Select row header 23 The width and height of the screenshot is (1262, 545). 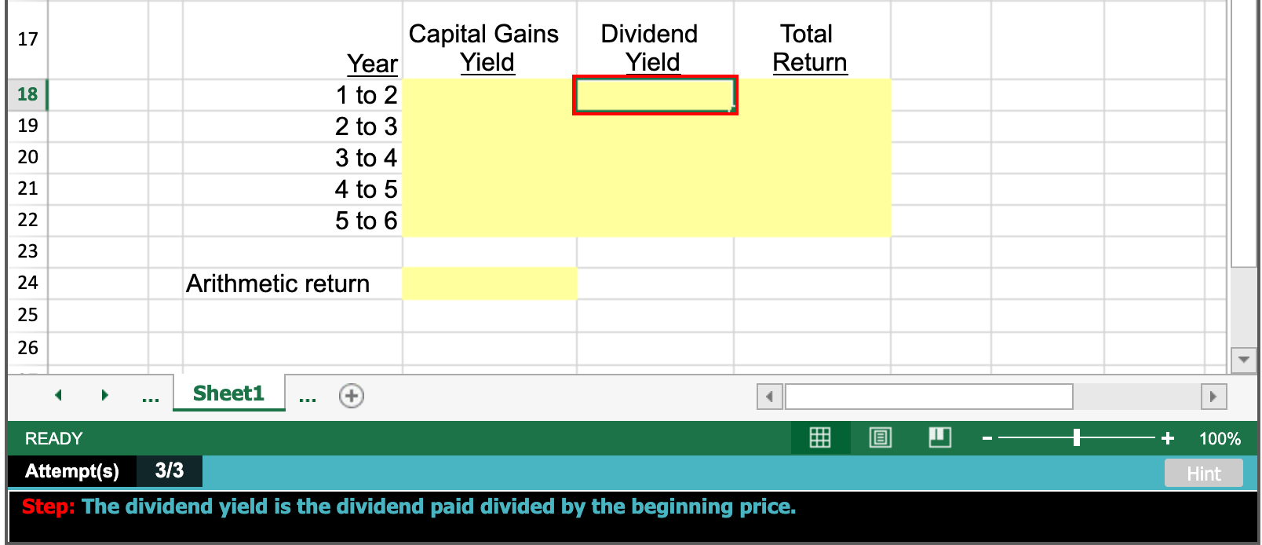point(27,251)
